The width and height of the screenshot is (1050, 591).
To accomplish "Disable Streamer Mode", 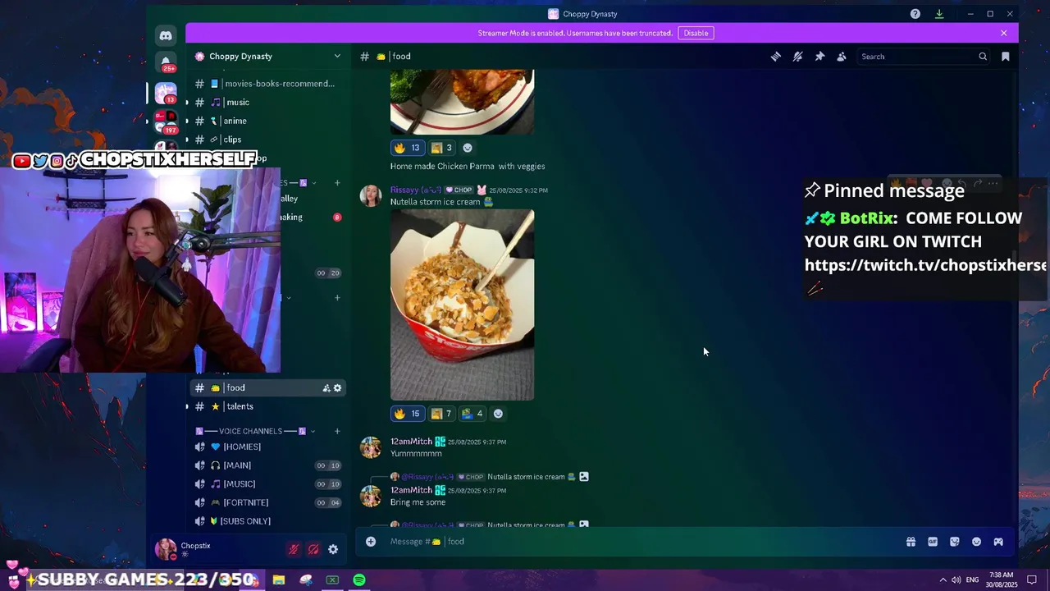I will [x=696, y=33].
